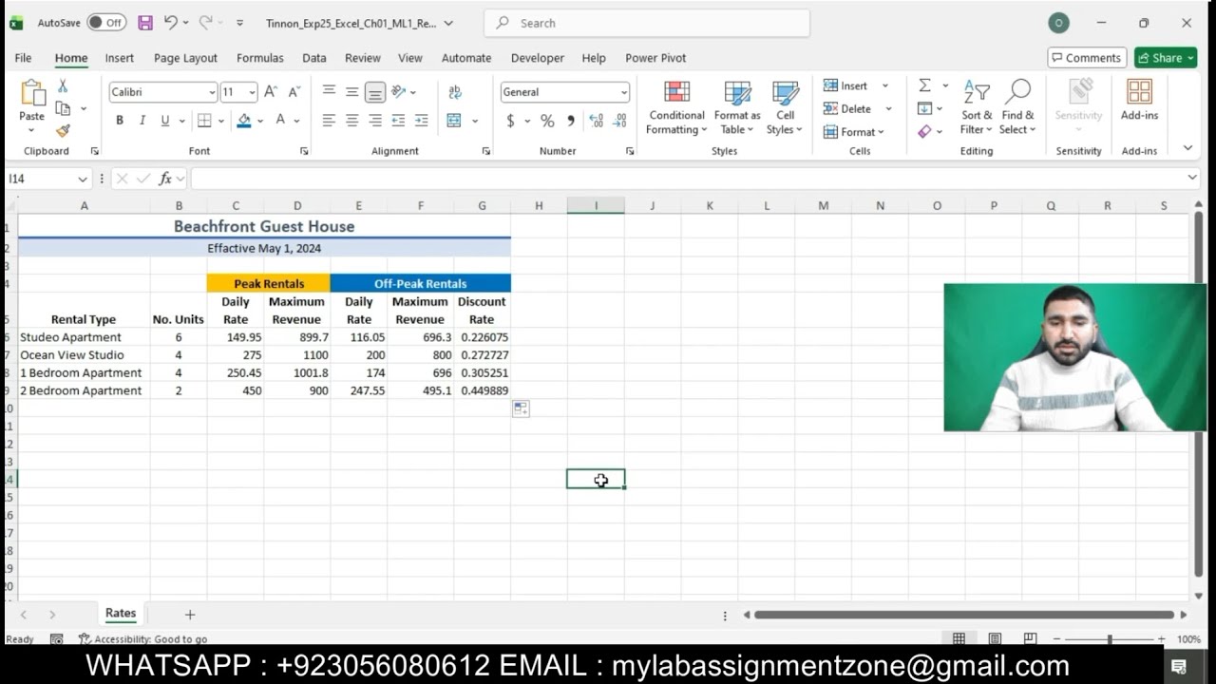This screenshot has height=684, width=1216.
Task: Click the Save icon in title bar
Action: pyautogui.click(x=145, y=23)
